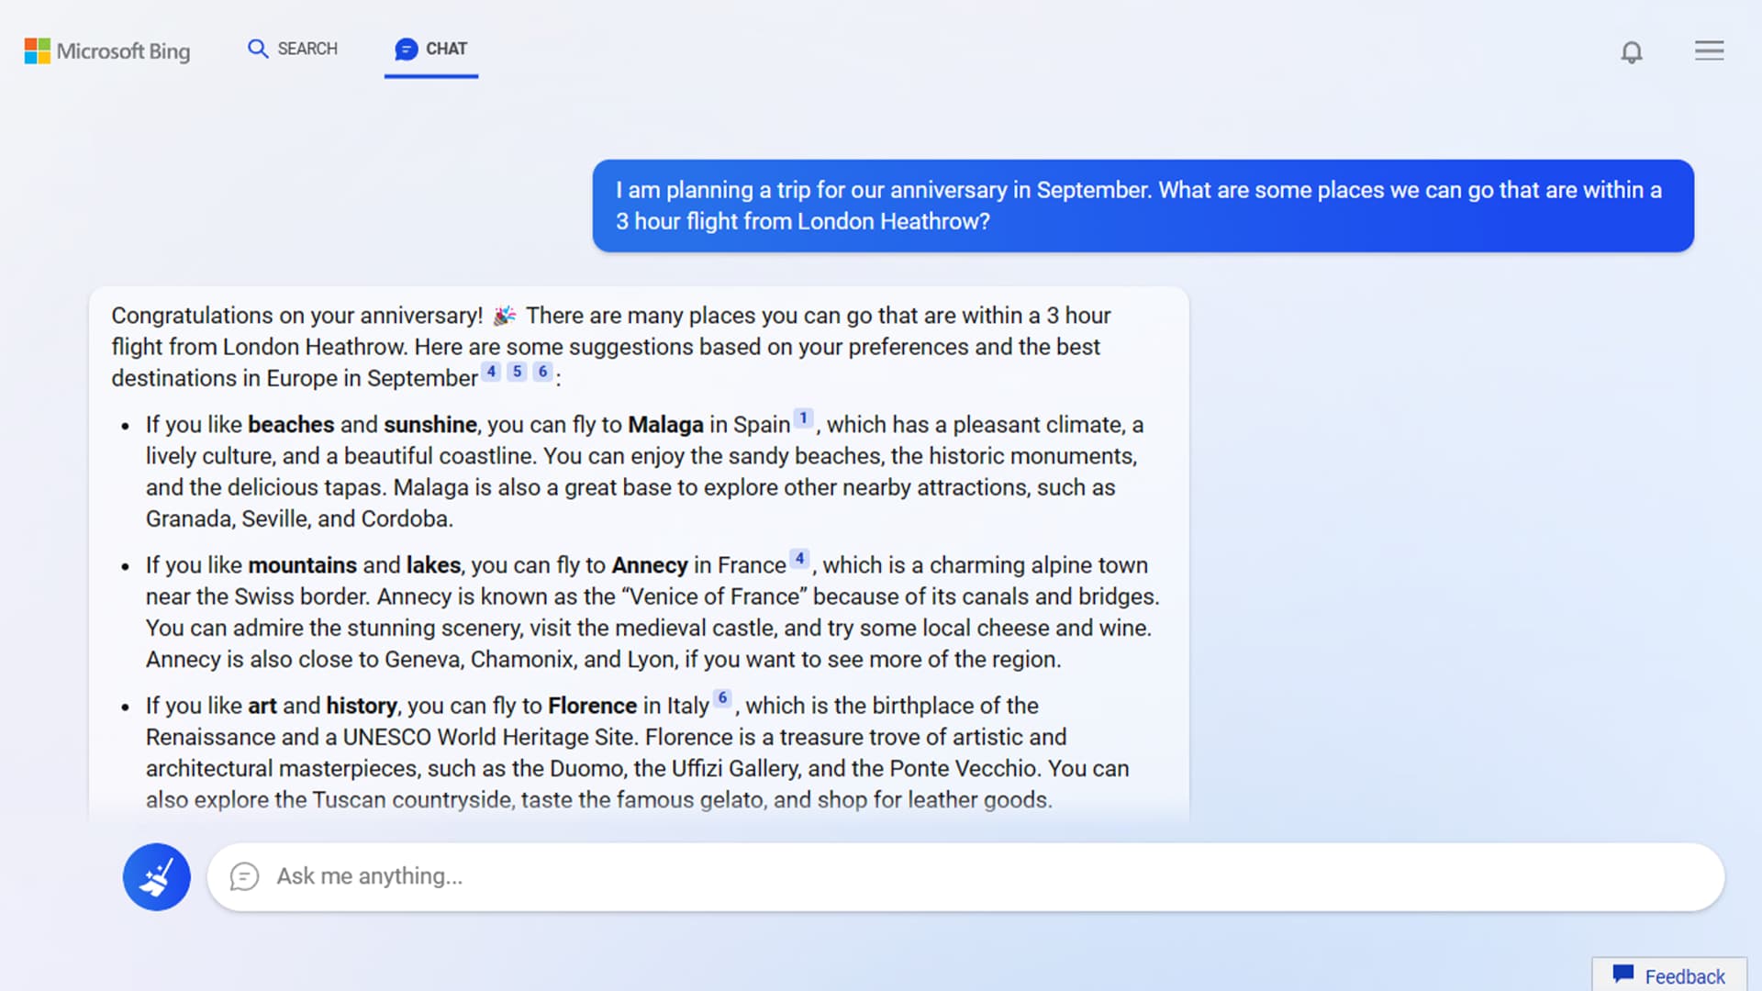
Task: Click the sweep/broom icon on left
Action: pyautogui.click(x=155, y=874)
